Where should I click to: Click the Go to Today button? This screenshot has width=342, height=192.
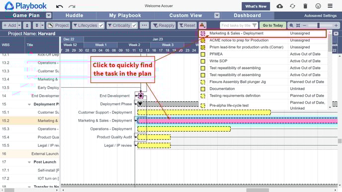272,25
